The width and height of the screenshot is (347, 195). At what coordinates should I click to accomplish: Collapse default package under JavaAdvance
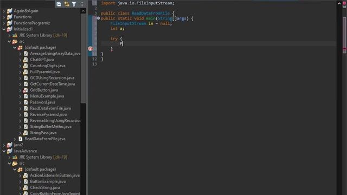(15, 170)
